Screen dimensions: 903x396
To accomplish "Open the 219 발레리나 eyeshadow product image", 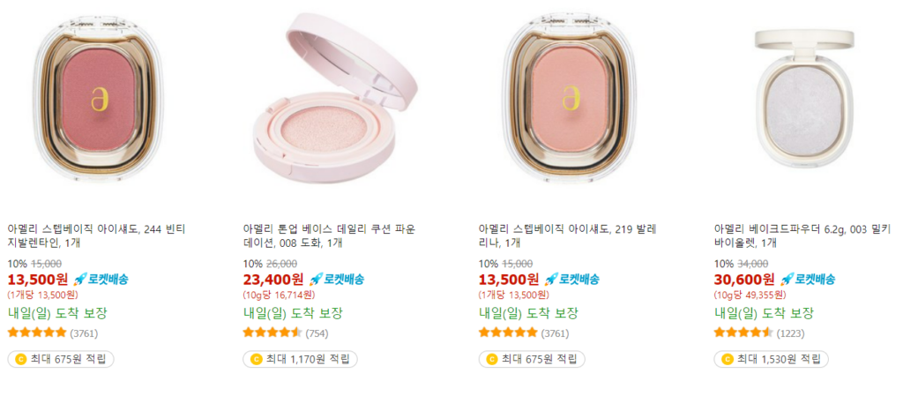I will [x=570, y=99].
